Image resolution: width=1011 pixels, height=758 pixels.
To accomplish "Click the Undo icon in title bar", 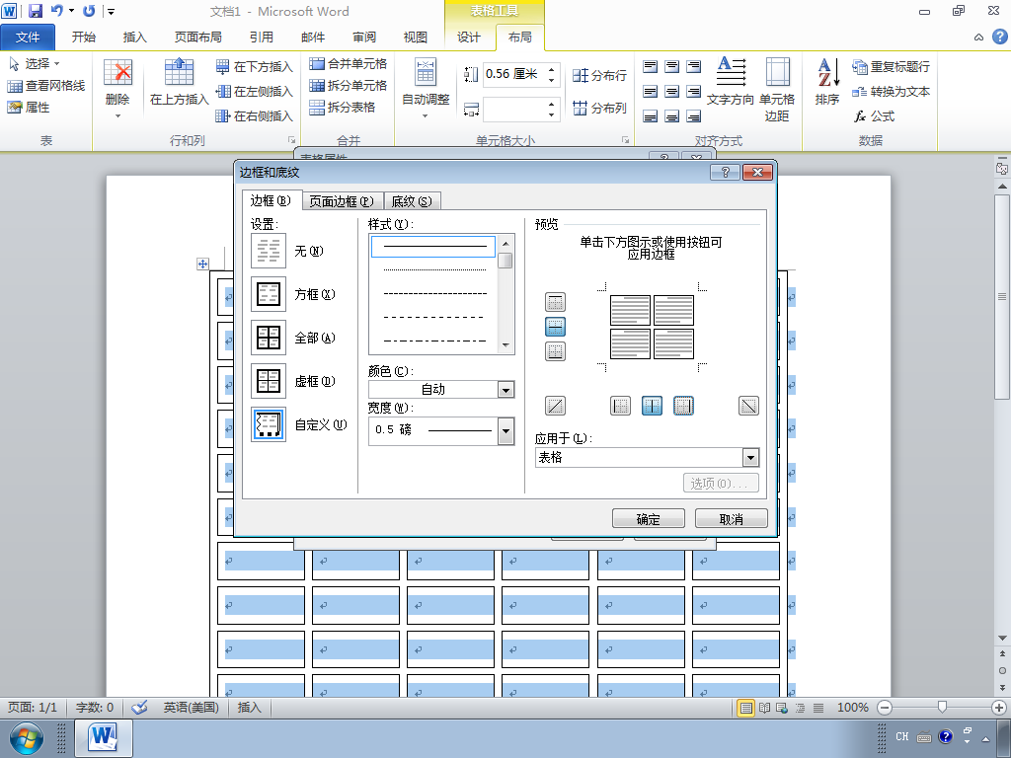I will tap(56, 11).
